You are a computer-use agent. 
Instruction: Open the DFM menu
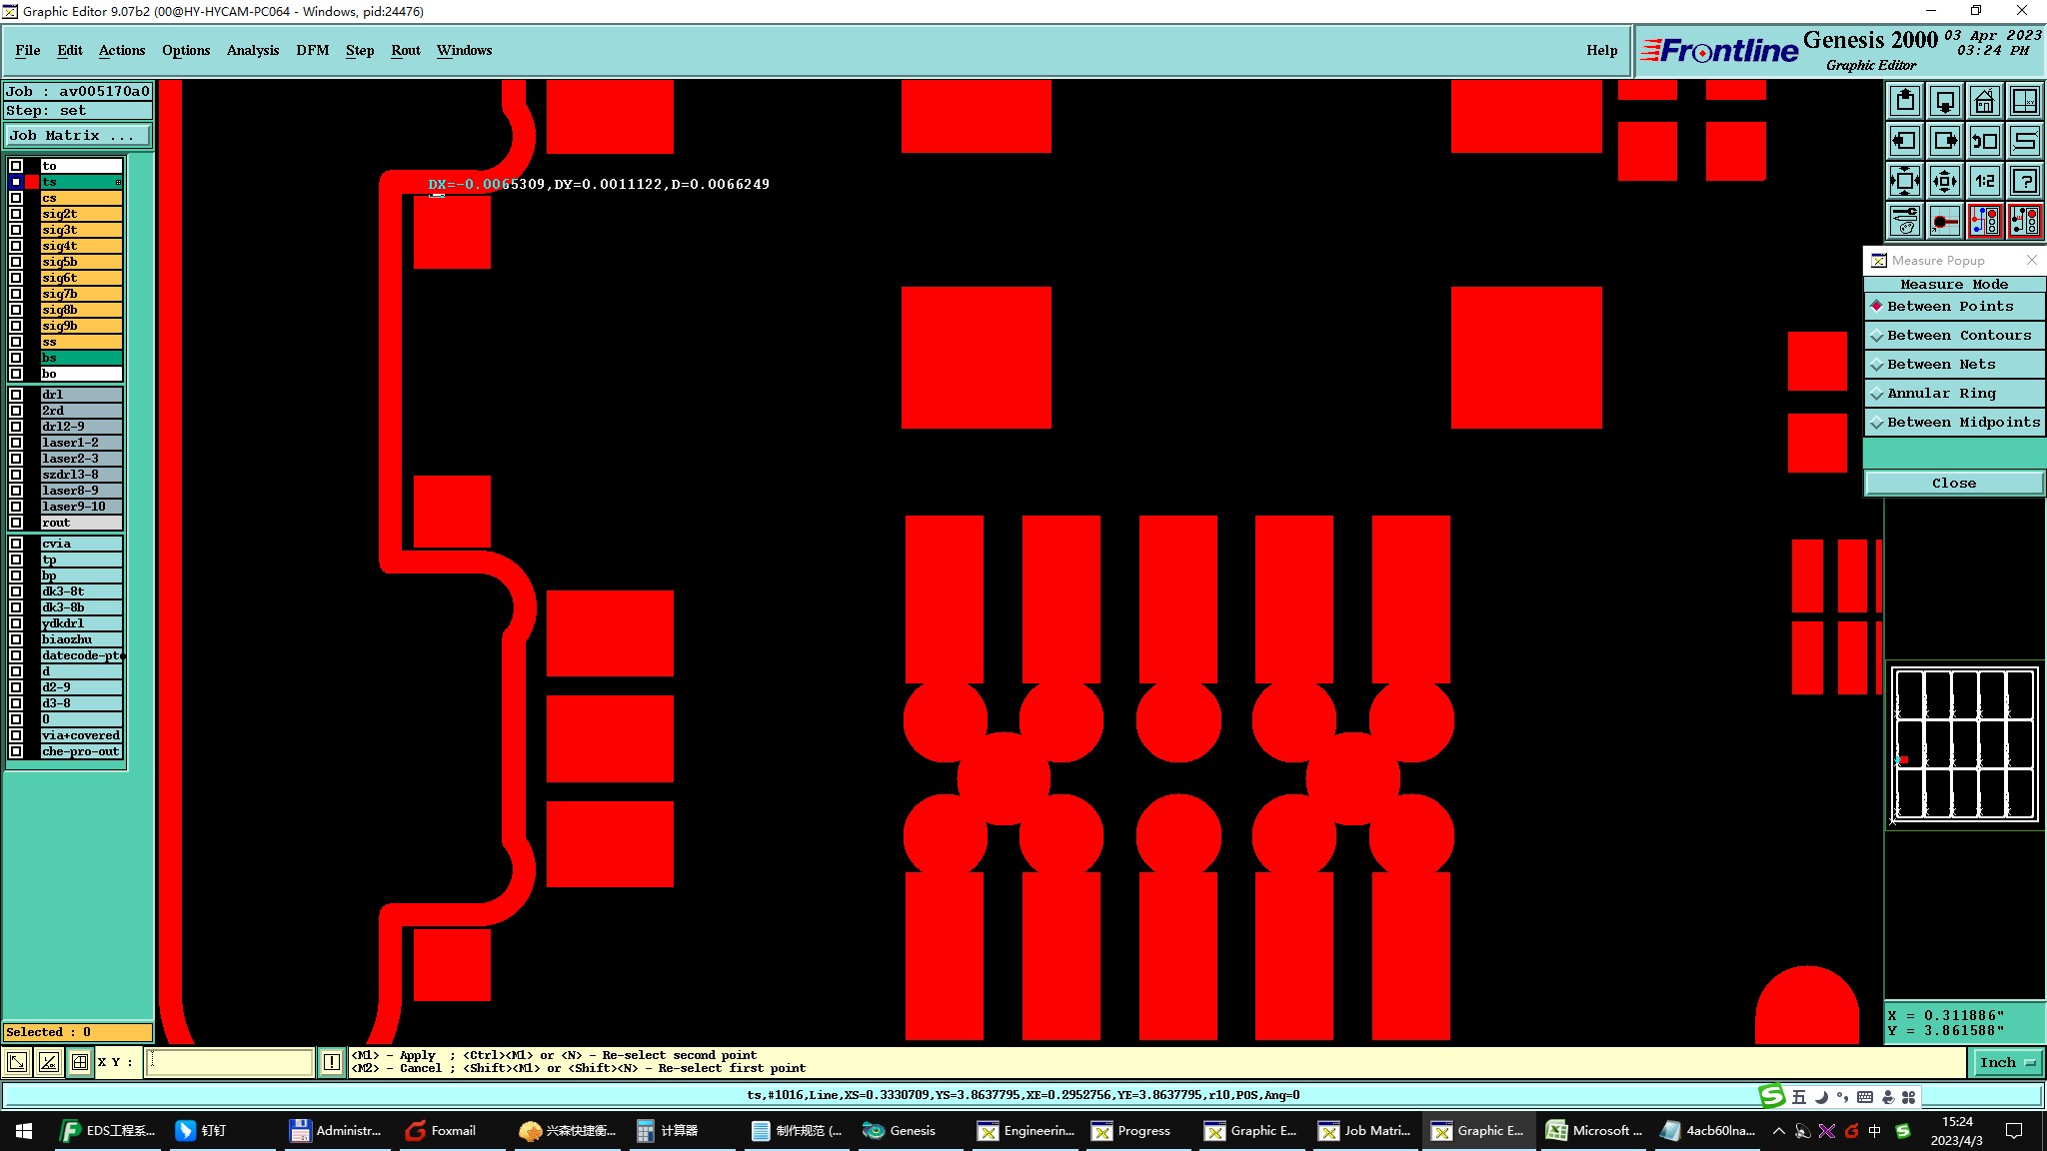pyautogui.click(x=312, y=50)
